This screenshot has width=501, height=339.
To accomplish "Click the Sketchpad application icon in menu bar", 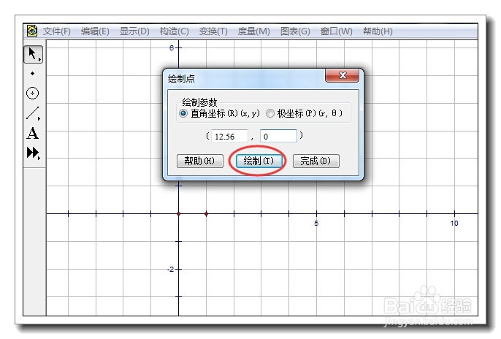I will pos(32,31).
